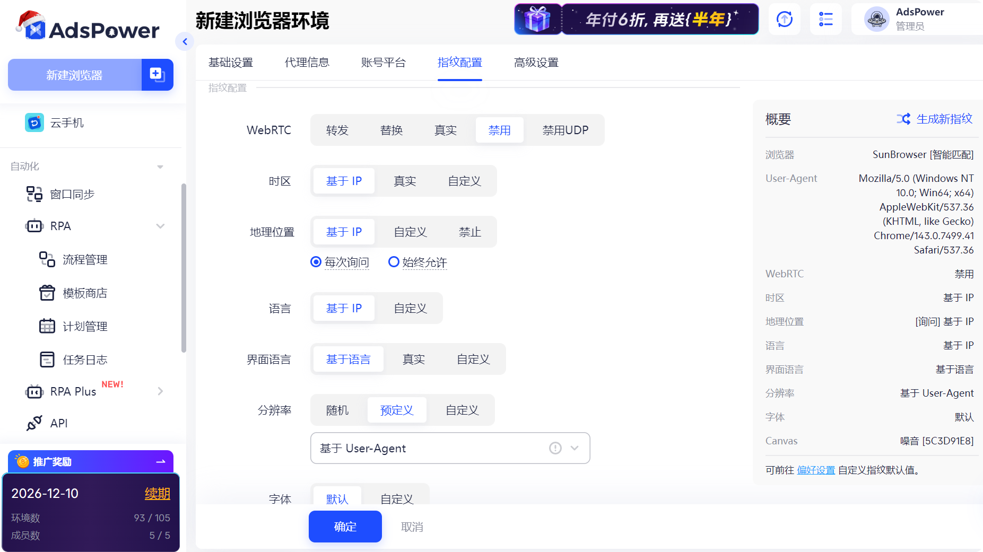983x552 pixels.
Task: Collapse the RPA sidebar group
Action: (160, 226)
